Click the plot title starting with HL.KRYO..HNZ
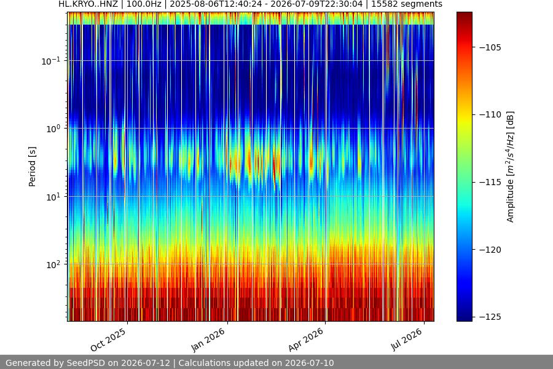The image size is (553, 369). pyautogui.click(x=250, y=4)
